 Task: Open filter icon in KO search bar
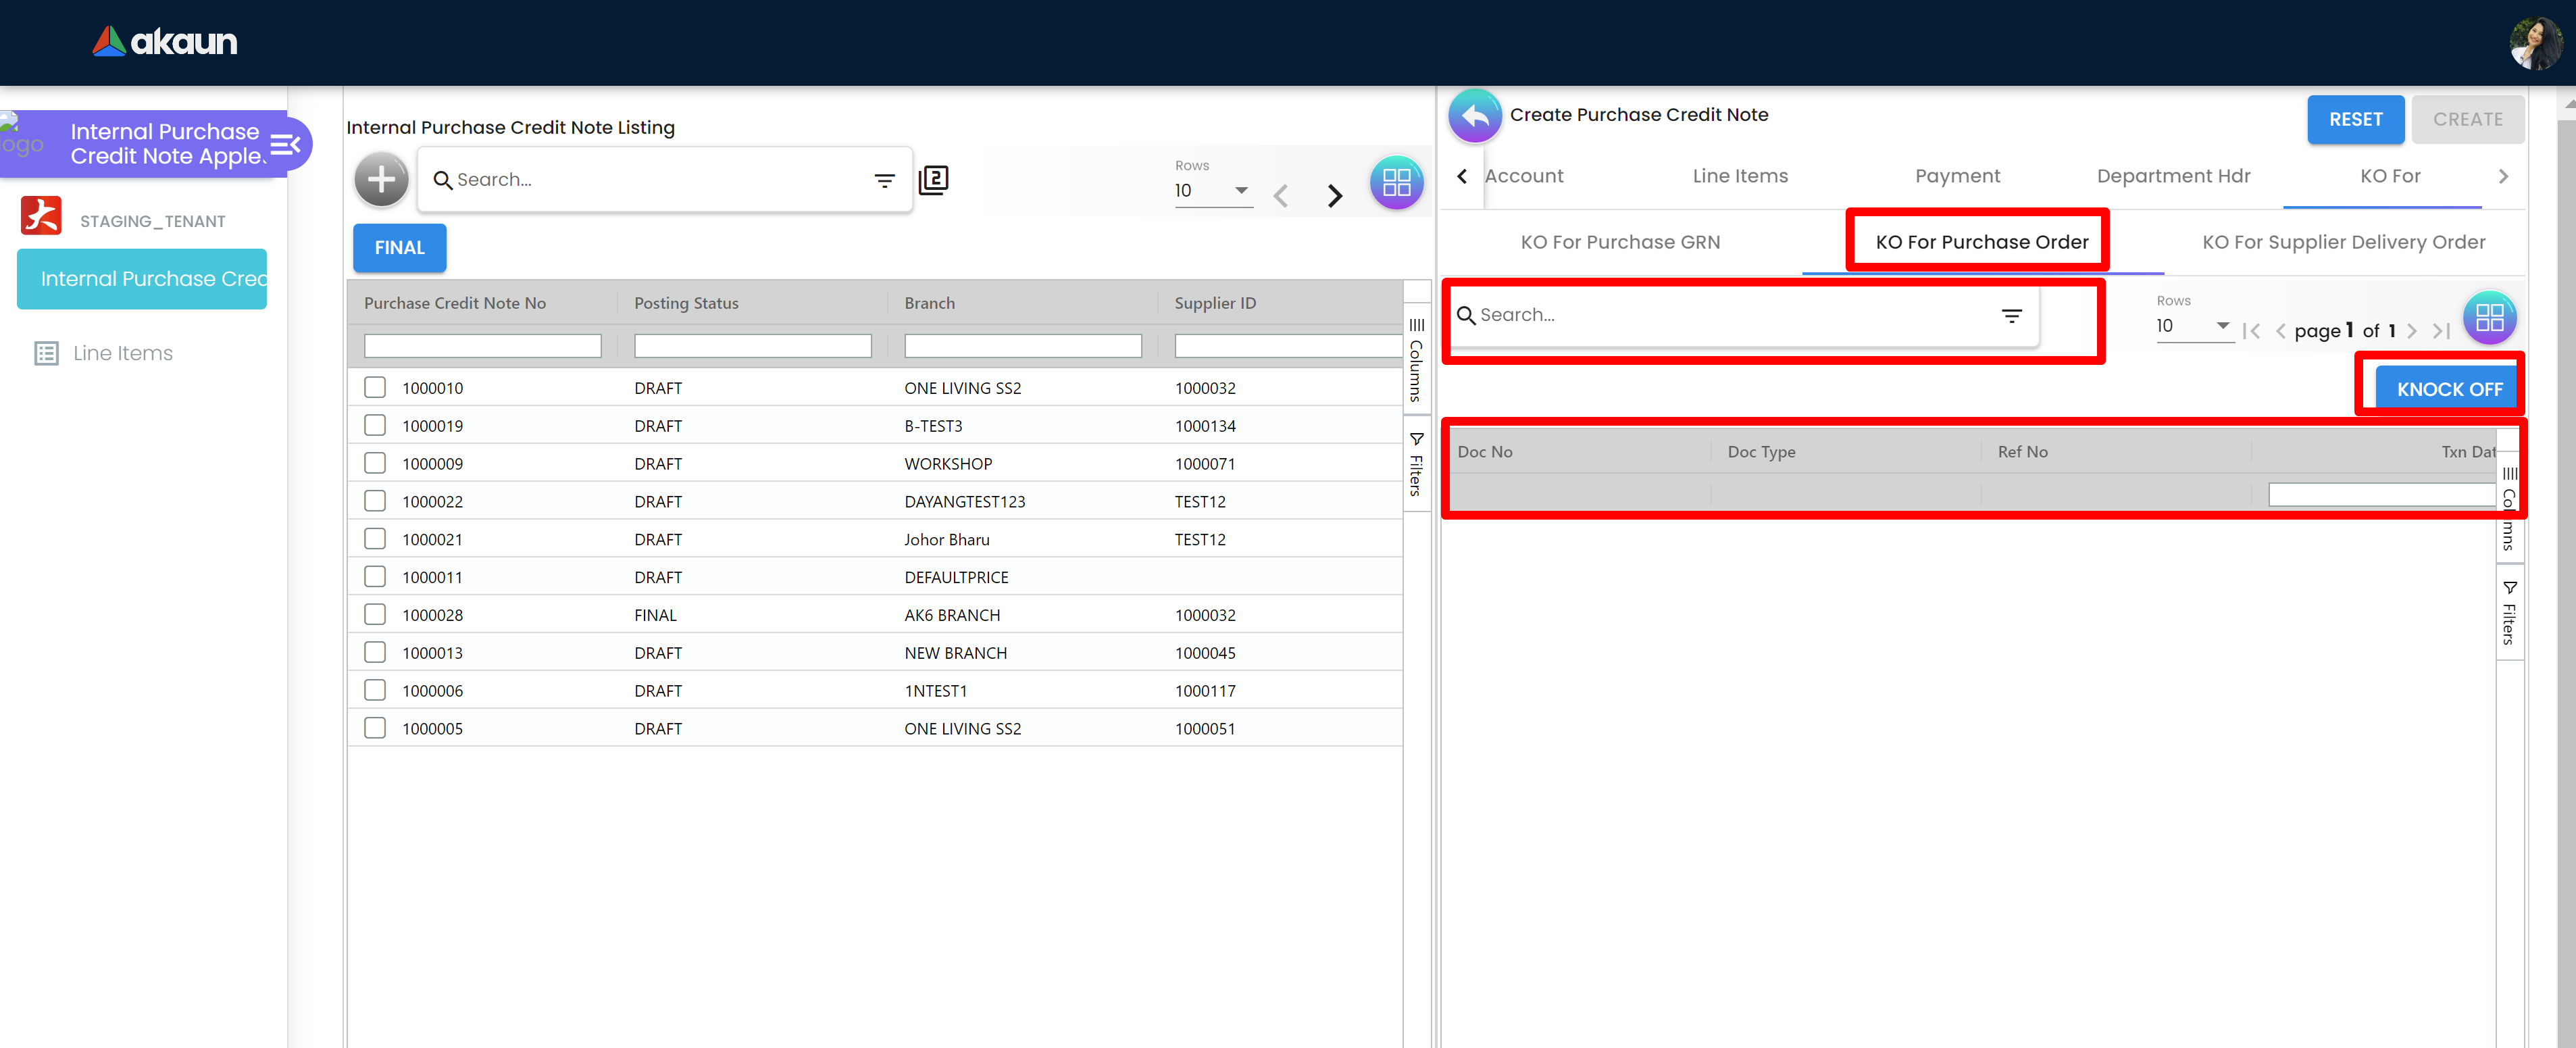click(x=2011, y=316)
